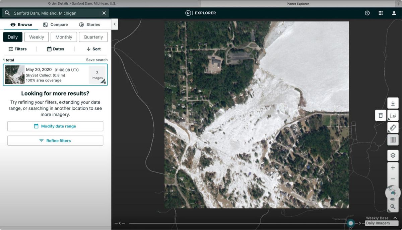Select the draw area-of-interest tool
The height and width of the screenshot is (230, 402).
click(x=393, y=115)
